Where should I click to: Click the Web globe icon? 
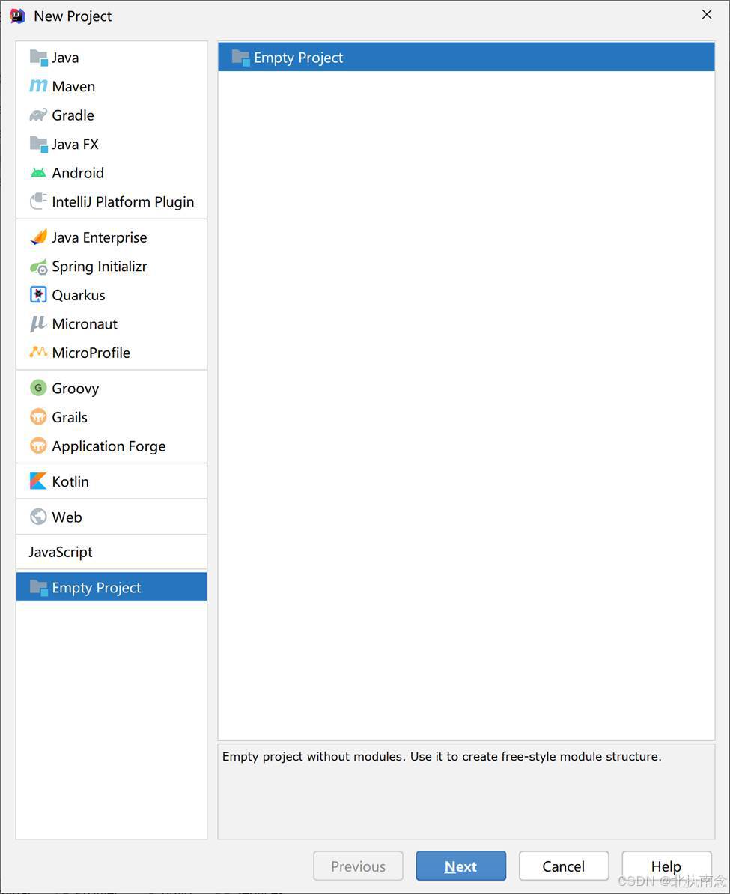tap(38, 517)
